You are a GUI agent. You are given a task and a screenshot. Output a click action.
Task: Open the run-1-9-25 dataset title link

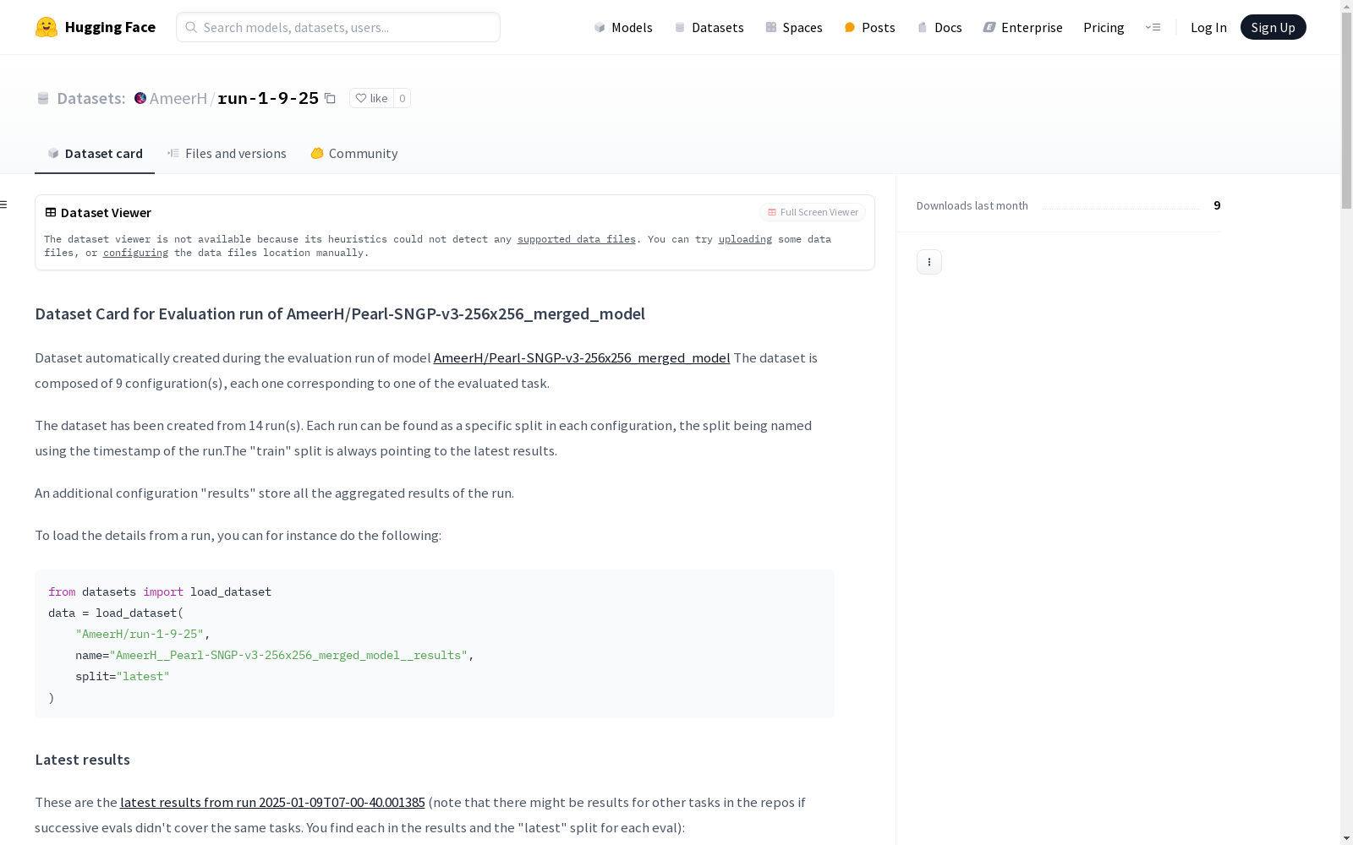(x=268, y=98)
